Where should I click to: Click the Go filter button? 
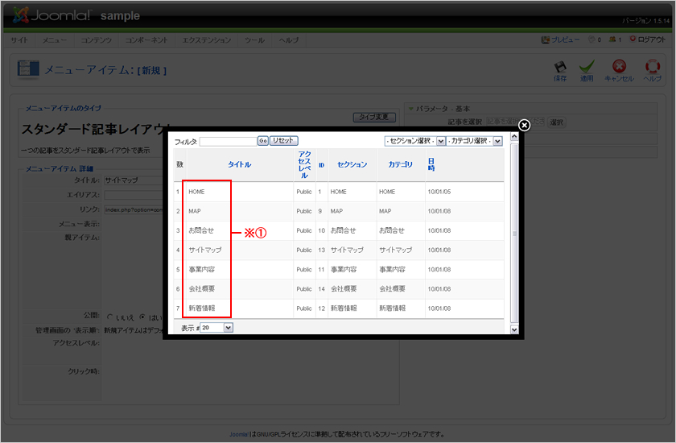pos(263,141)
